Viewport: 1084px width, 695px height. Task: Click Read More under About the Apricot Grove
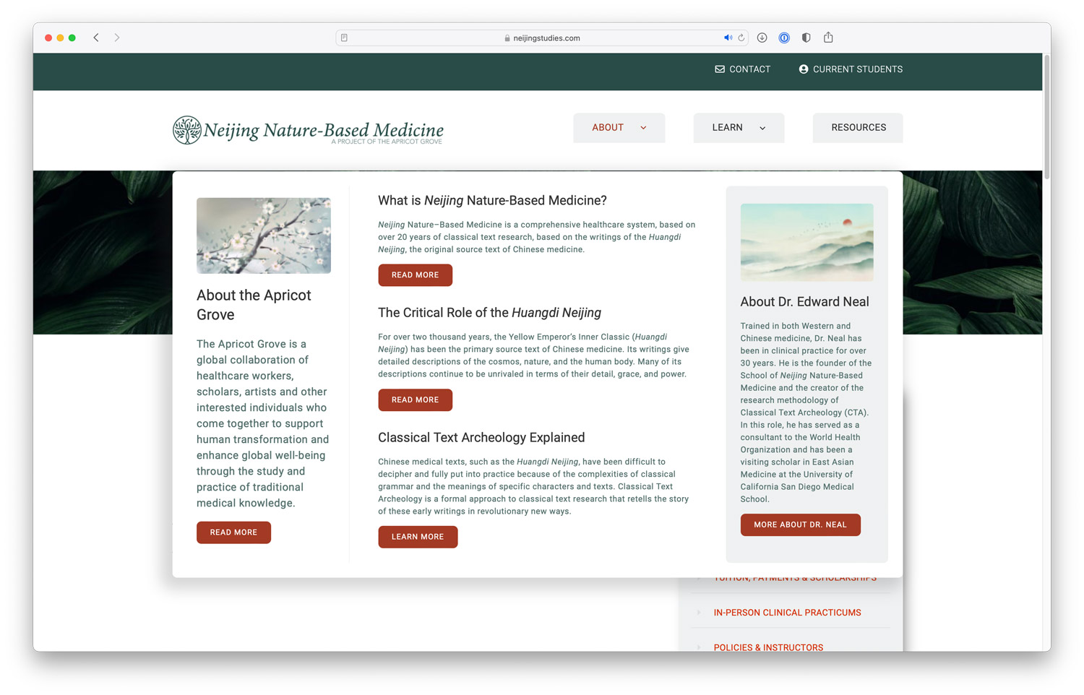pyautogui.click(x=233, y=532)
